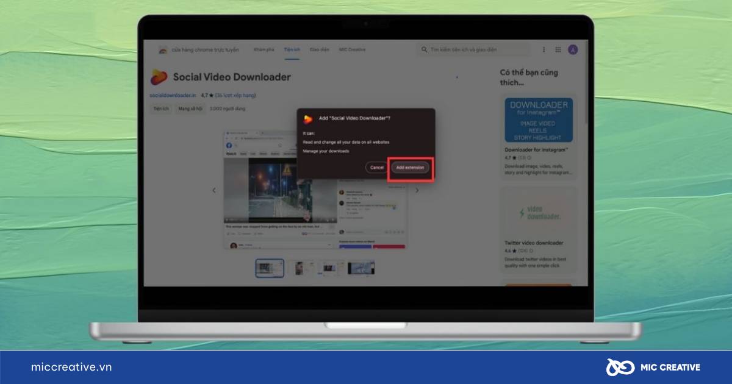The width and height of the screenshot is (732, 384).
Task: Select the first screenshot thumbnail
Action: point(270,268)
